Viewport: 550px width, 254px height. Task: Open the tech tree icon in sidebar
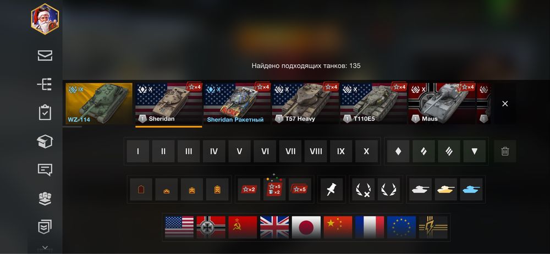coord(45,84)
